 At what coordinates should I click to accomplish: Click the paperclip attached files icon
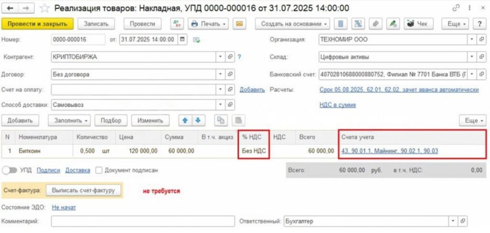click(376, 23)
